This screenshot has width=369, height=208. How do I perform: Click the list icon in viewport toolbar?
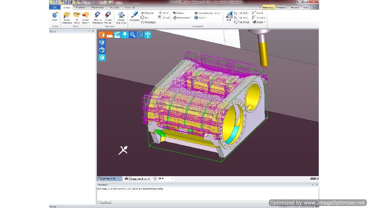[140, 35]
